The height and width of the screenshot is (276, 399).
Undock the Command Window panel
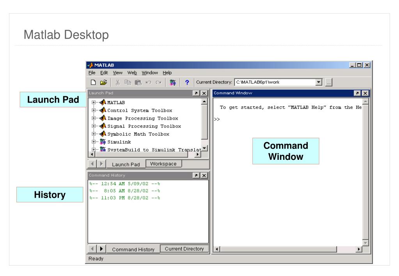pyautogui.click(x=357, y=93)
